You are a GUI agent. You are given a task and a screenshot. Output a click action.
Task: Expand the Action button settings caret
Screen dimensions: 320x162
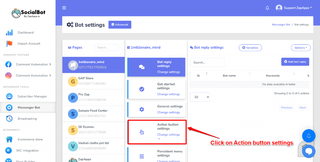coord(159,139)
